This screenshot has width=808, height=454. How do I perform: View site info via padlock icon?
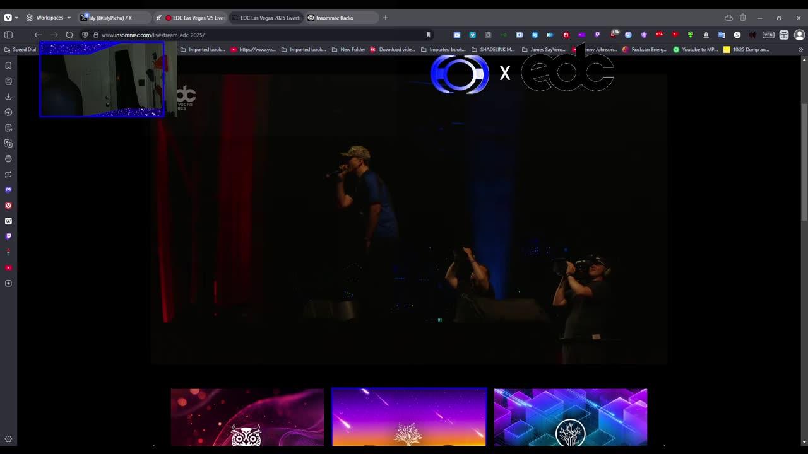(x=96, y=35)
